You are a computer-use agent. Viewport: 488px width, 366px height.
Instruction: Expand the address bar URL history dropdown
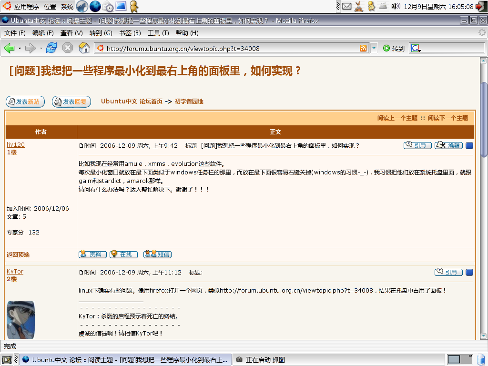[374, 48]
